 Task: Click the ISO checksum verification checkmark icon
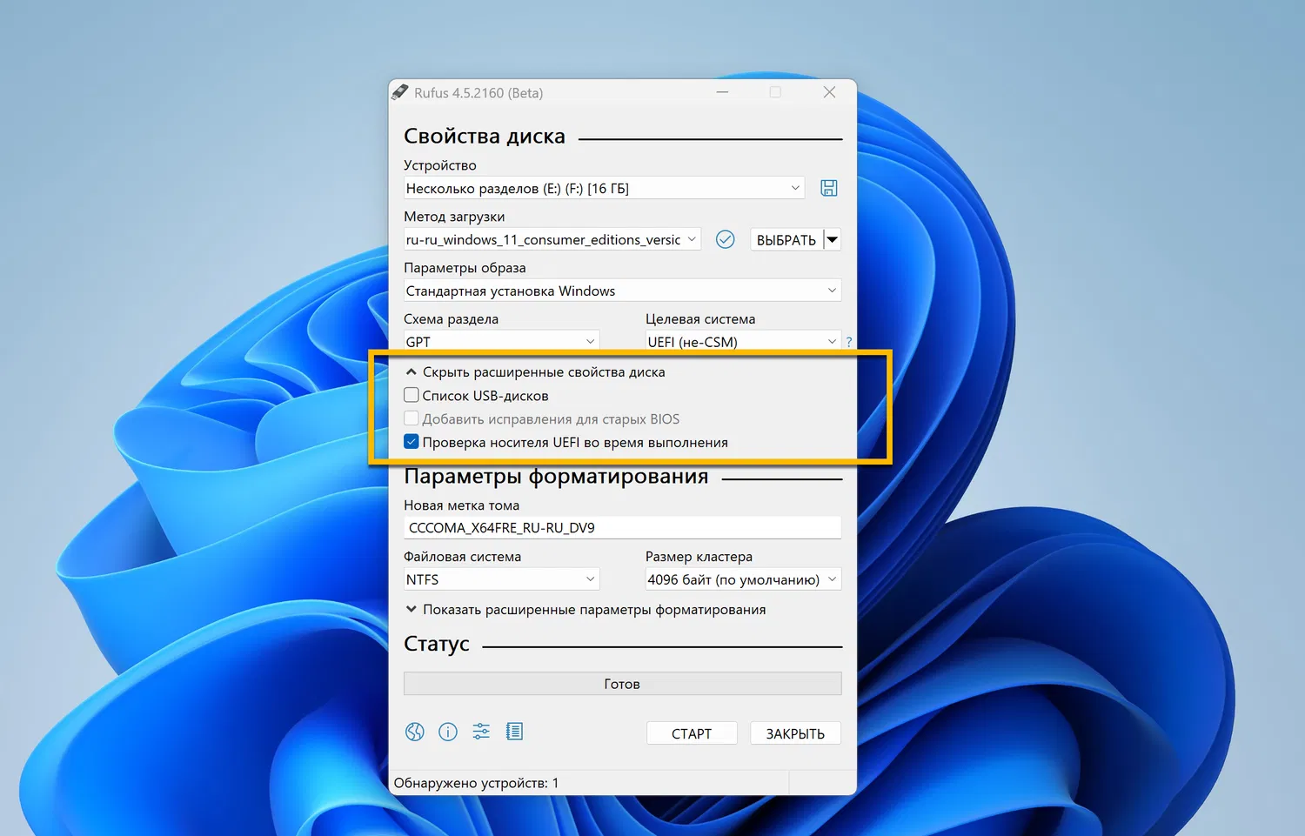point(725,239)
